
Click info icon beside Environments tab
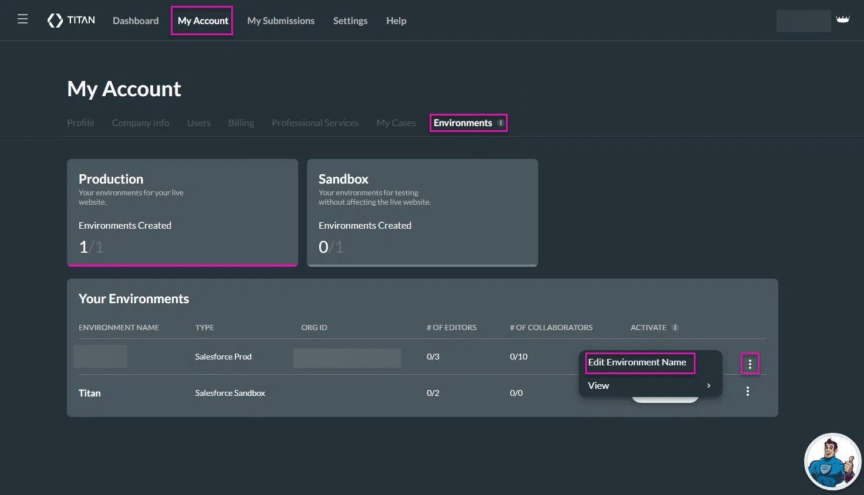(x=501, y=123)
